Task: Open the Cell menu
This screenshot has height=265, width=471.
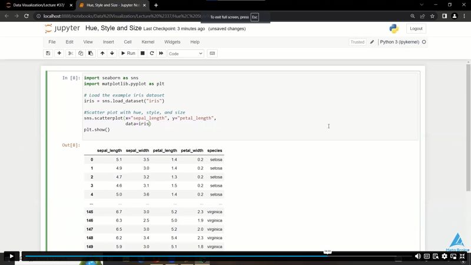Action: (128, 42)
